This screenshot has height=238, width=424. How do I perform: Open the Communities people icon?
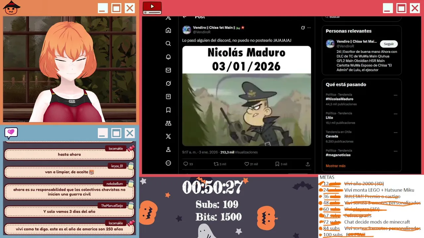168,123
